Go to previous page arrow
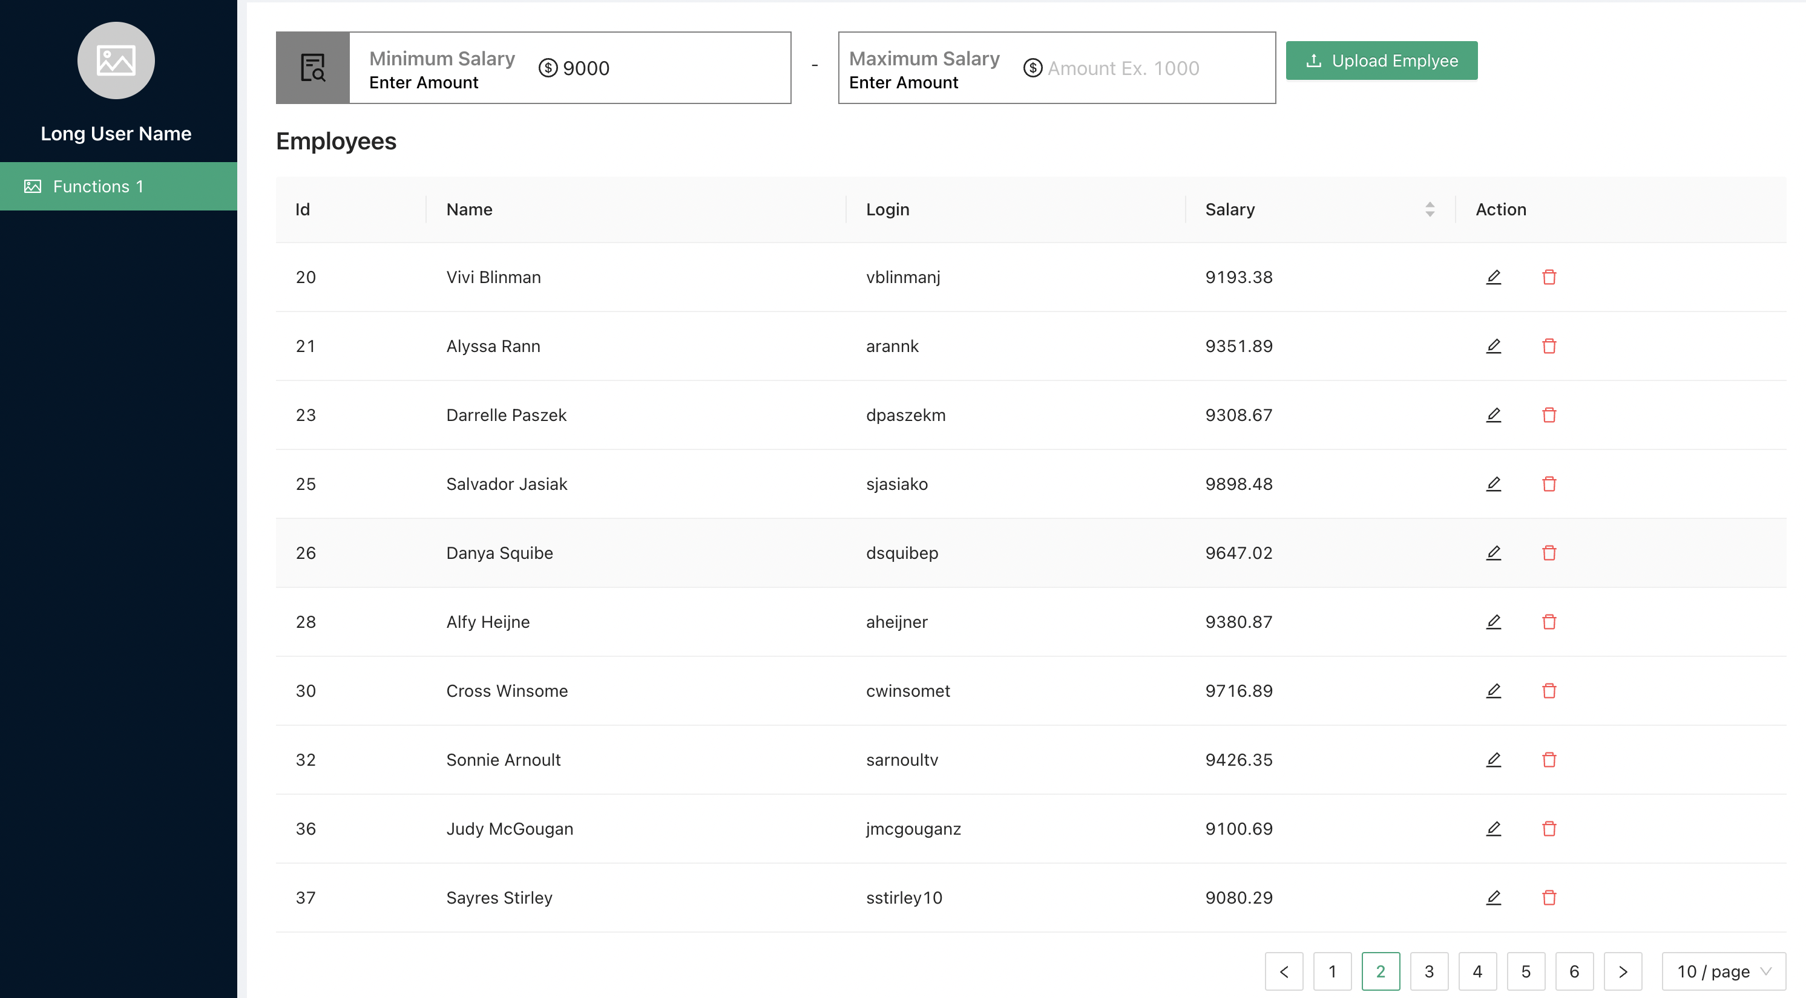The image size is (1806, 998). coord(1284,971)
